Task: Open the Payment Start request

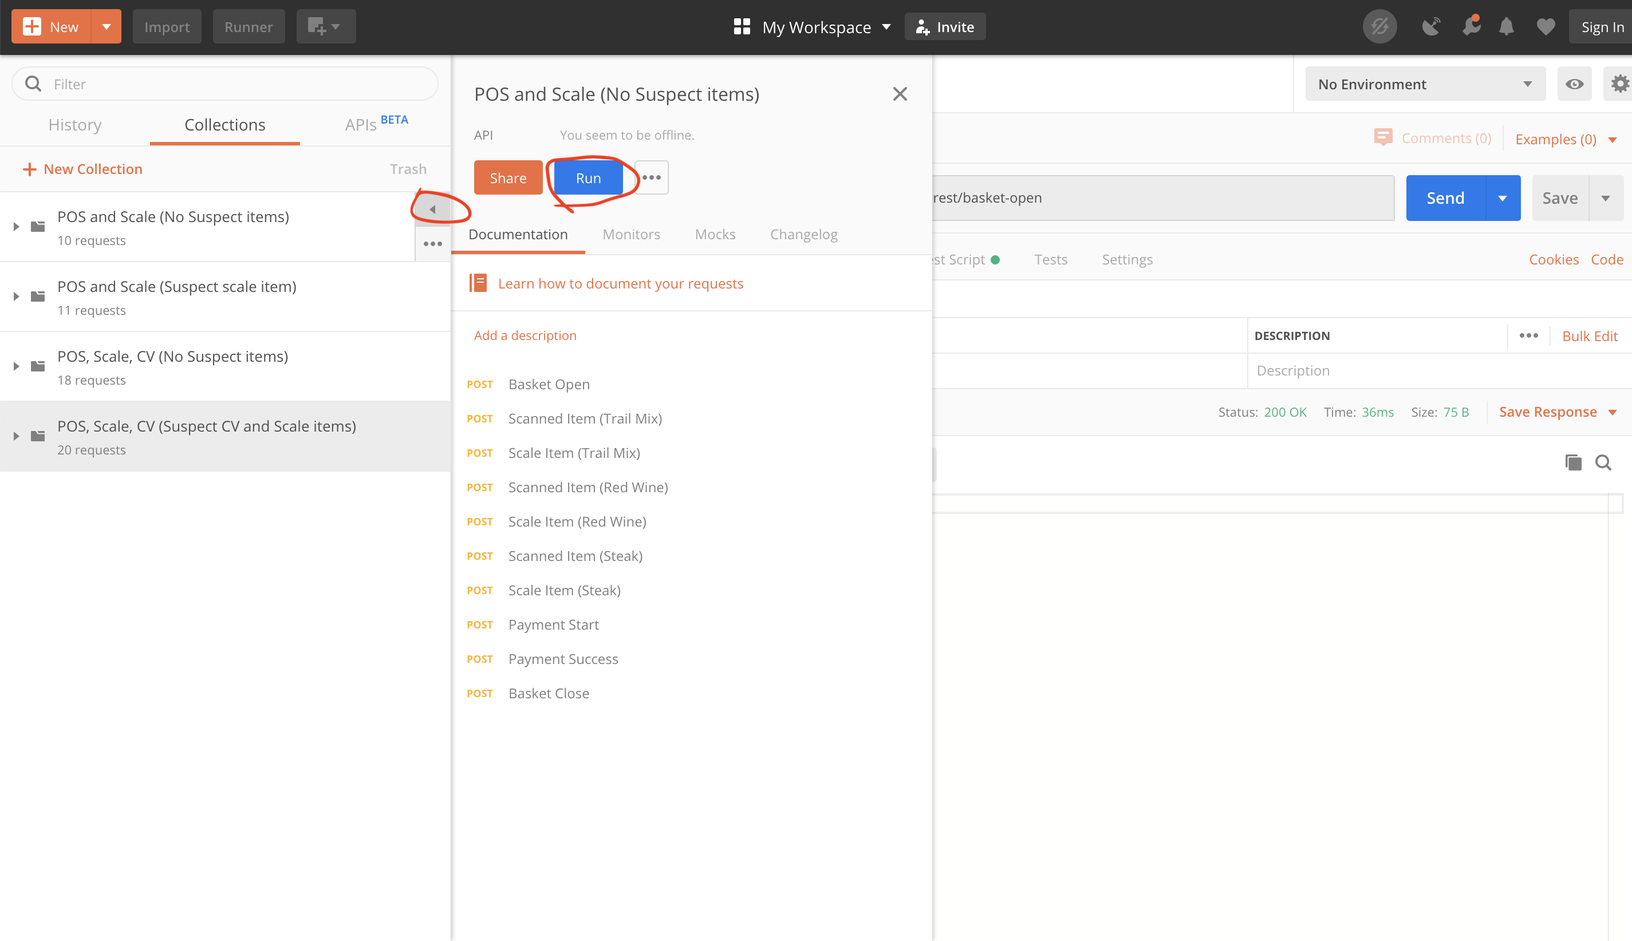Action: pyautogui.click(x=554, y=624)
